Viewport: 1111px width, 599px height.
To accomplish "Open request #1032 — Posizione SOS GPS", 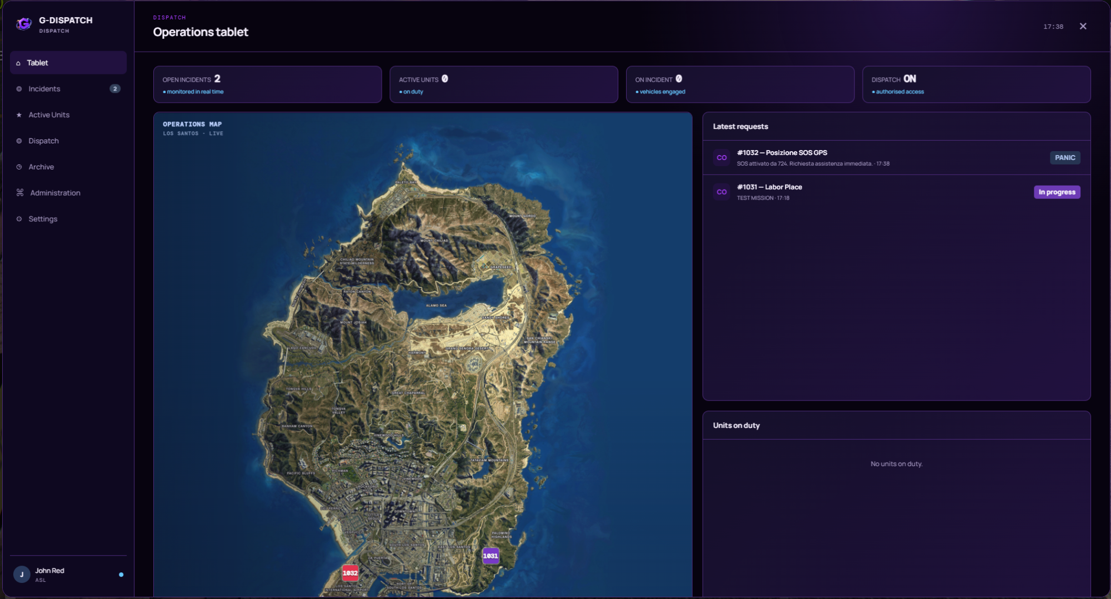I will pos(896,158).
